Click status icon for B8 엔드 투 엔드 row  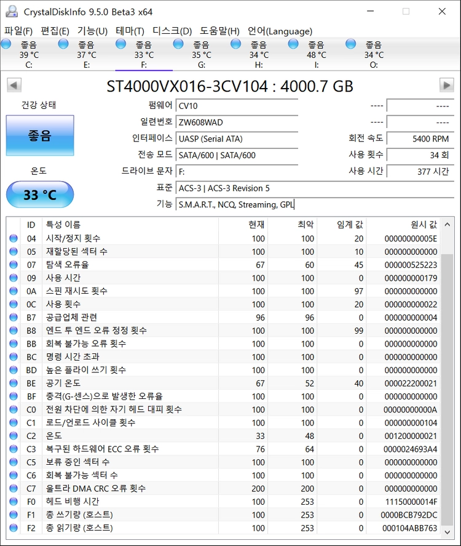tap(14, 331)
